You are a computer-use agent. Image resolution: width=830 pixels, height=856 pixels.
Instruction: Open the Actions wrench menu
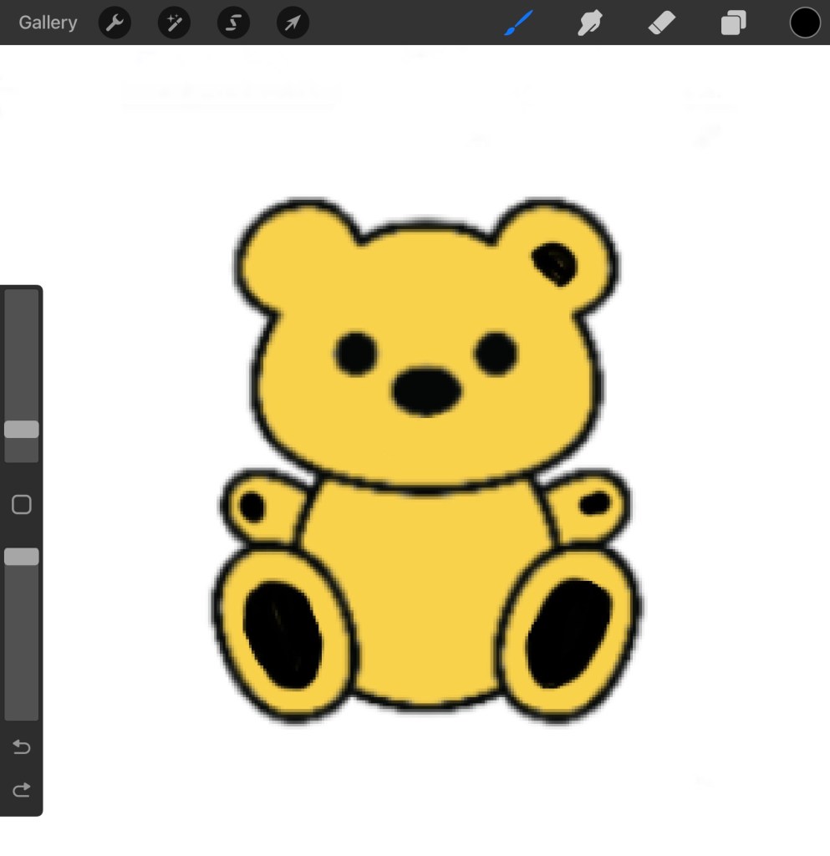click(x=115, y=23)
